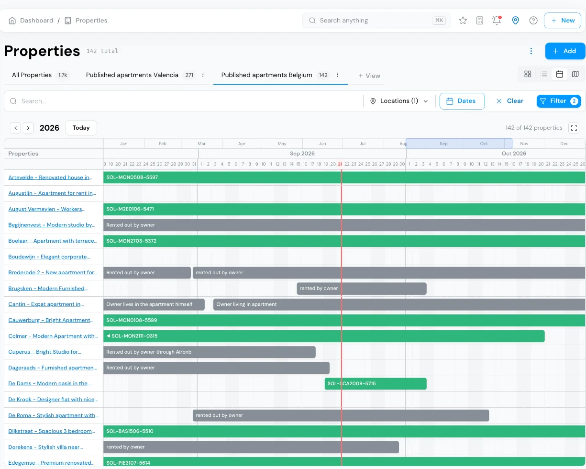586x469 pixels.
Task: Open Begijnenvest - Modern studio property
Action: pyautogui.click(x=52, y=225)
